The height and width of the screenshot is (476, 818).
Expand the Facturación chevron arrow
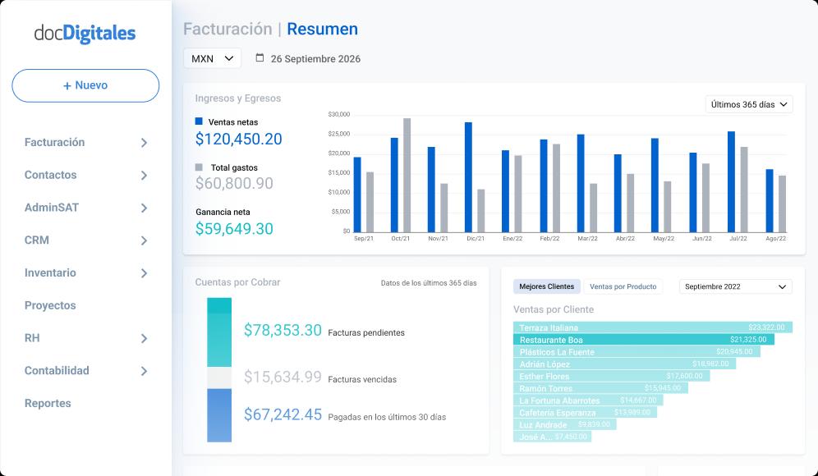point(144,143)
